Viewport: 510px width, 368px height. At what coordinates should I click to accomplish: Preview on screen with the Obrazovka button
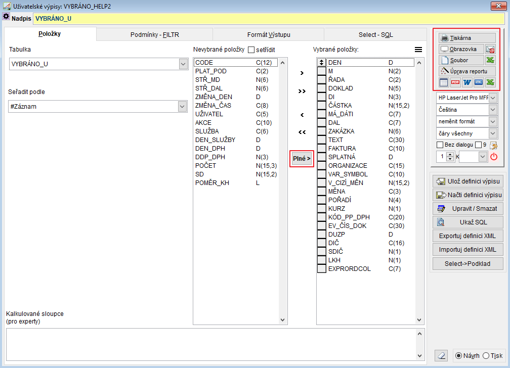(461, 49)
